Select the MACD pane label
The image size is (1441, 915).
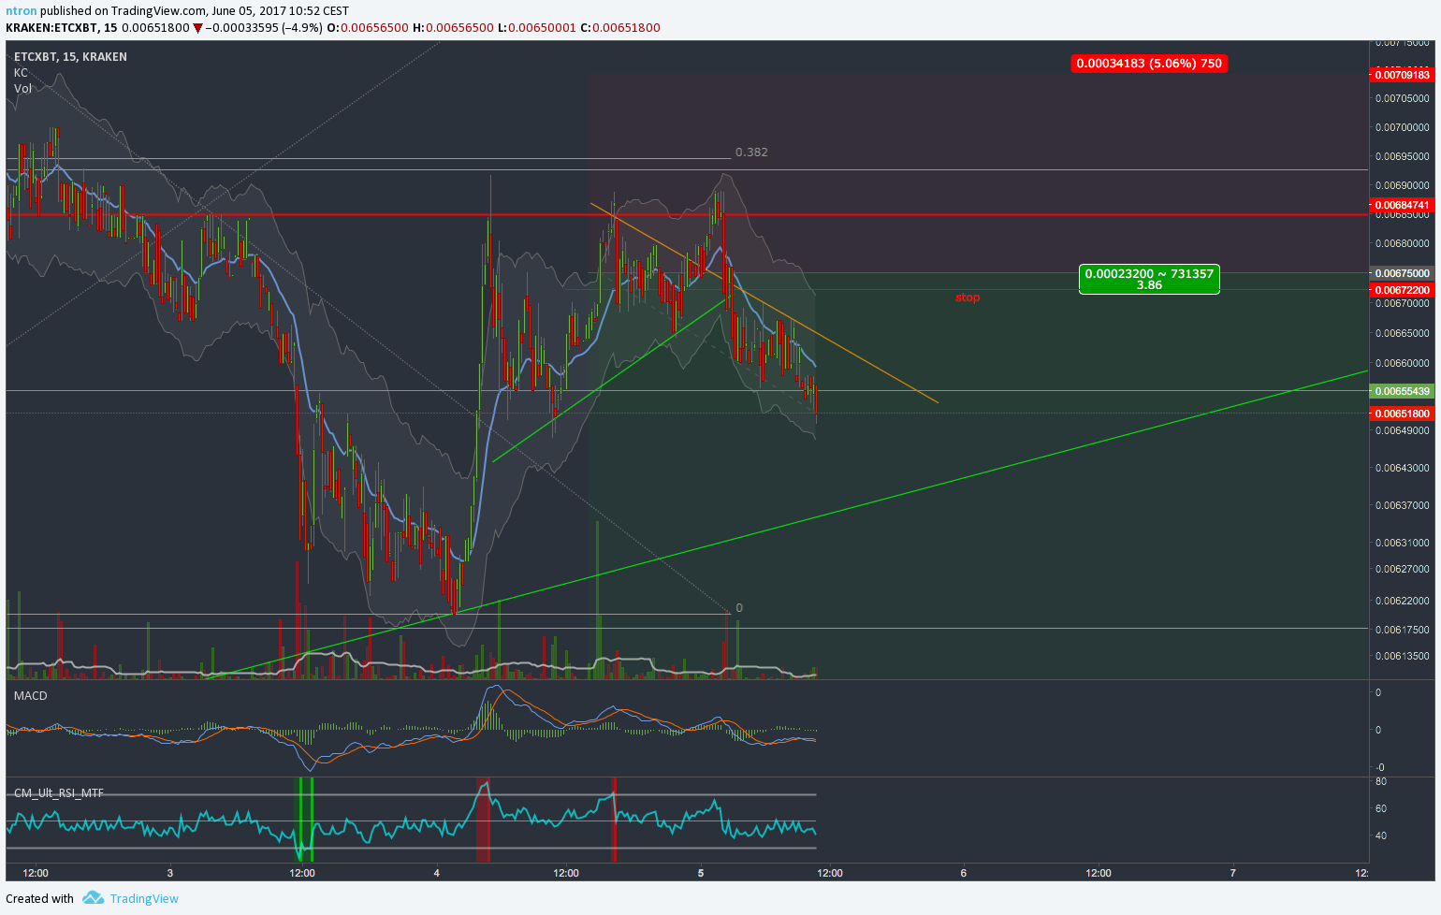pyautogui.click(x=30, y=695)
